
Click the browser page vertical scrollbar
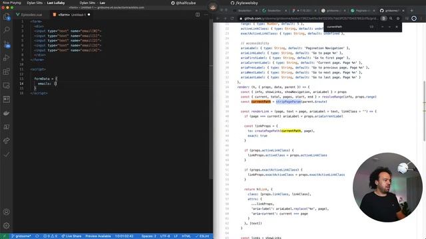click(424, 111)
